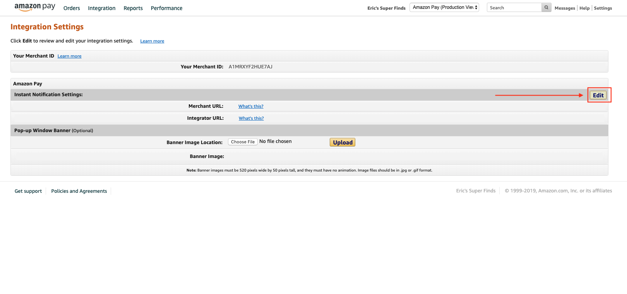Open Get support link in footer
This screenshot has width=627, height=294.
[x=28, y=191]
